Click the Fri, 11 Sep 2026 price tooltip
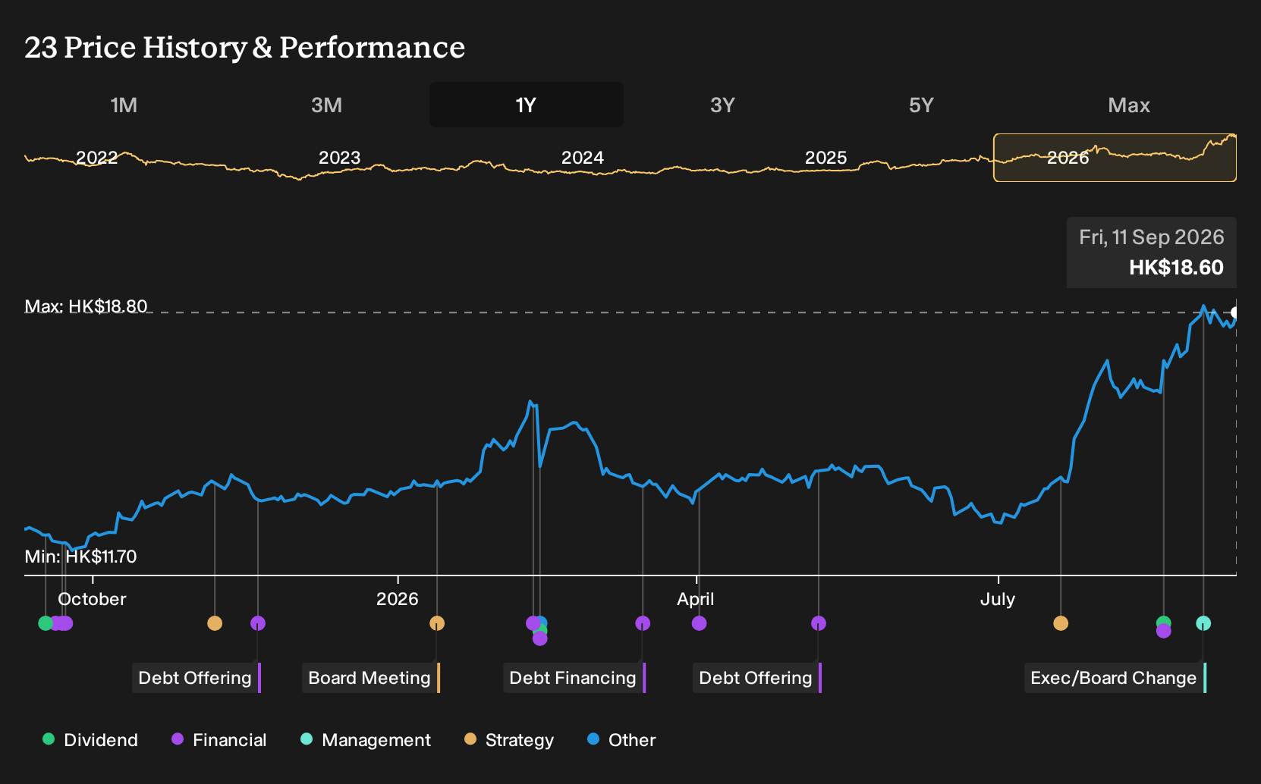The height and width of the screenshot is (784, 1261). tap(1152, 252)
